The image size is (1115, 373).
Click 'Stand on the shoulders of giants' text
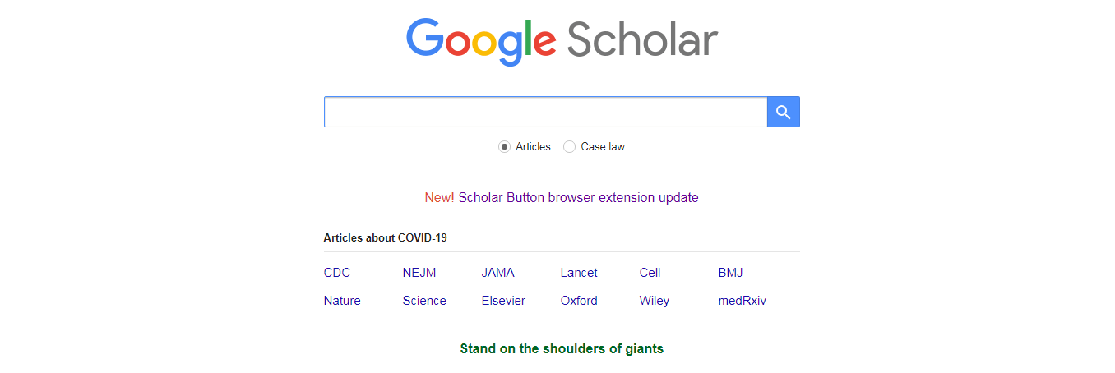pos(562,348)
